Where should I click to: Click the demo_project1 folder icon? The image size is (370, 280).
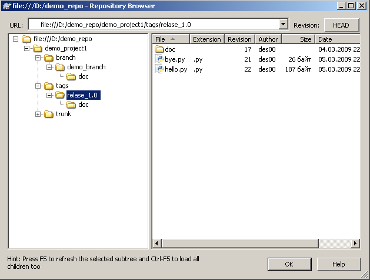(x=38, y=49)
